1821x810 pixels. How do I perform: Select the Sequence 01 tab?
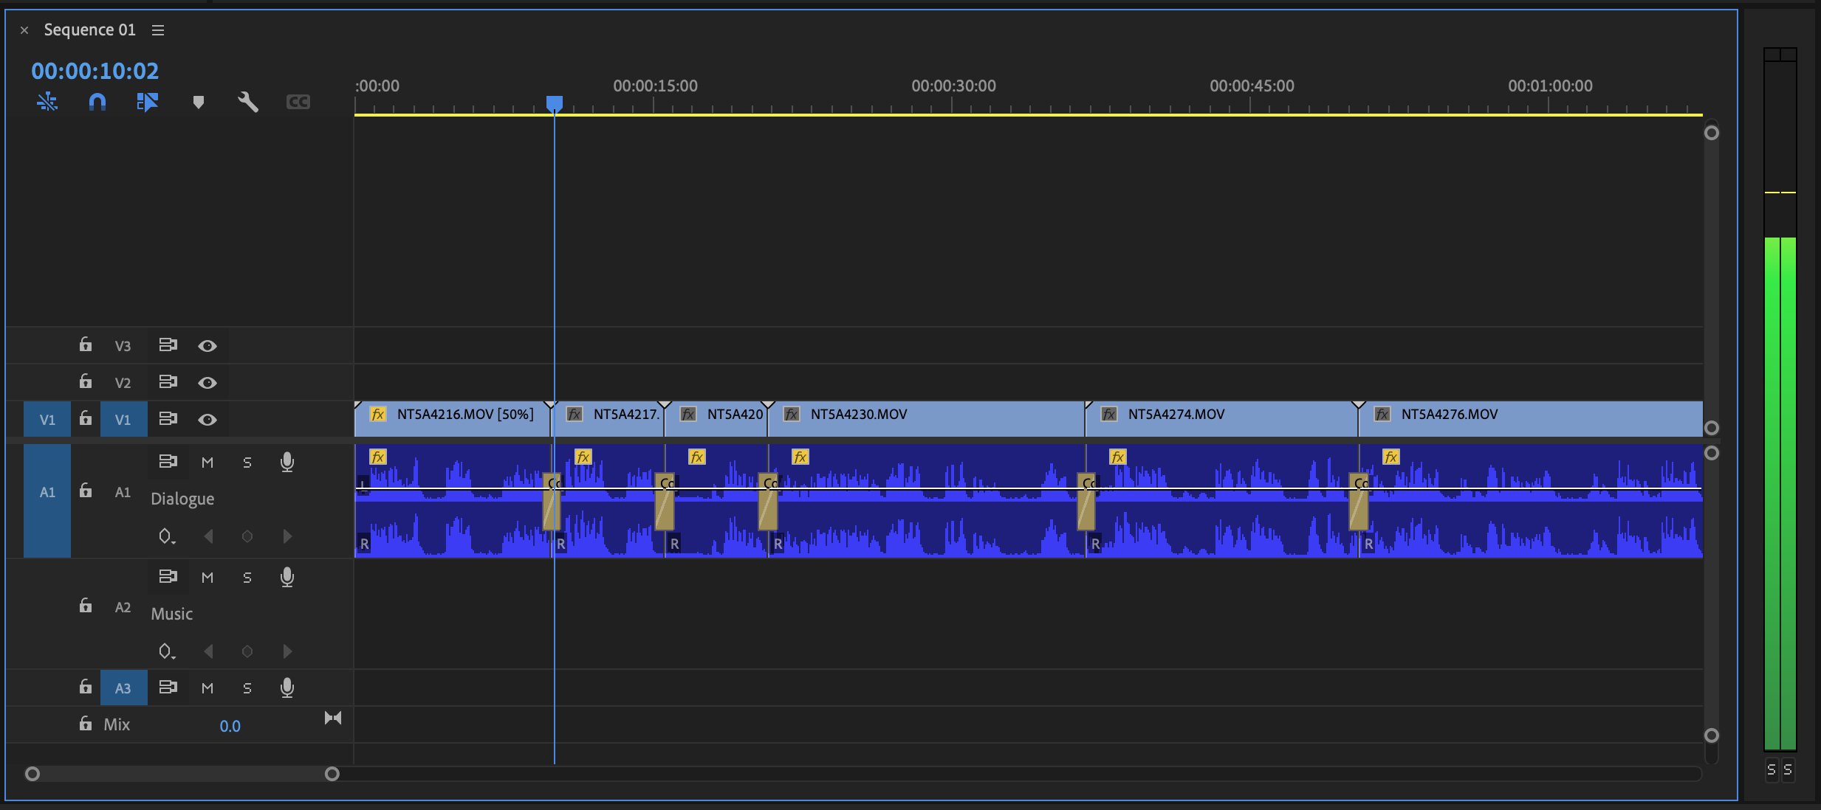coord(89,30)
